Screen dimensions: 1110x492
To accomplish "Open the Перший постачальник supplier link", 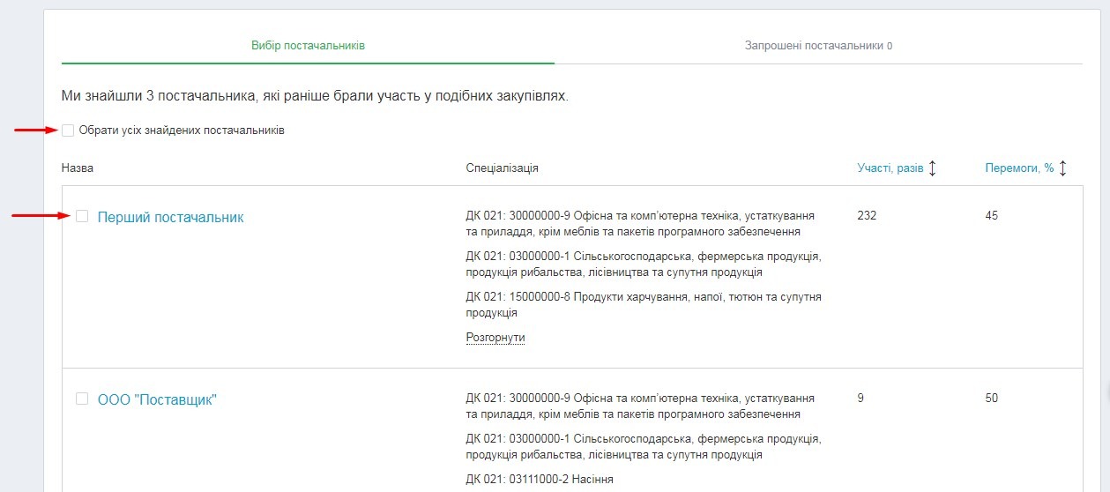I will point(170,217).
